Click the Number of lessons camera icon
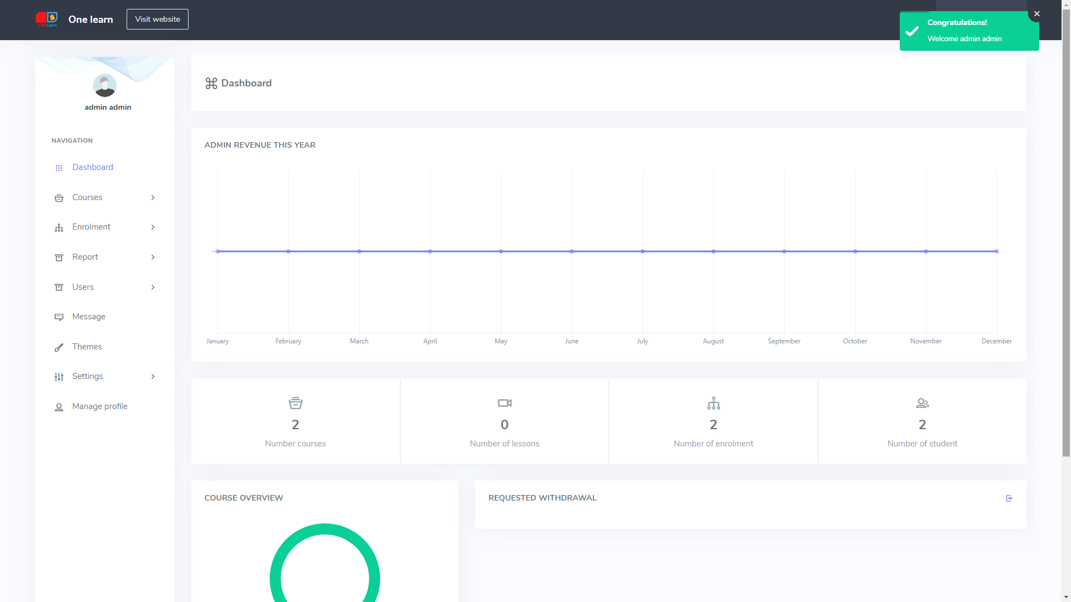The width and height of the screenshot is (1071, 602). (x=504, y=403)
